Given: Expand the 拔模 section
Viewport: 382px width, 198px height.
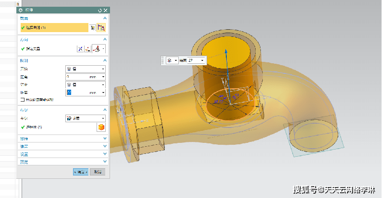Looking at the screenshot, I should pyautogui.click(x=63, y=139).
